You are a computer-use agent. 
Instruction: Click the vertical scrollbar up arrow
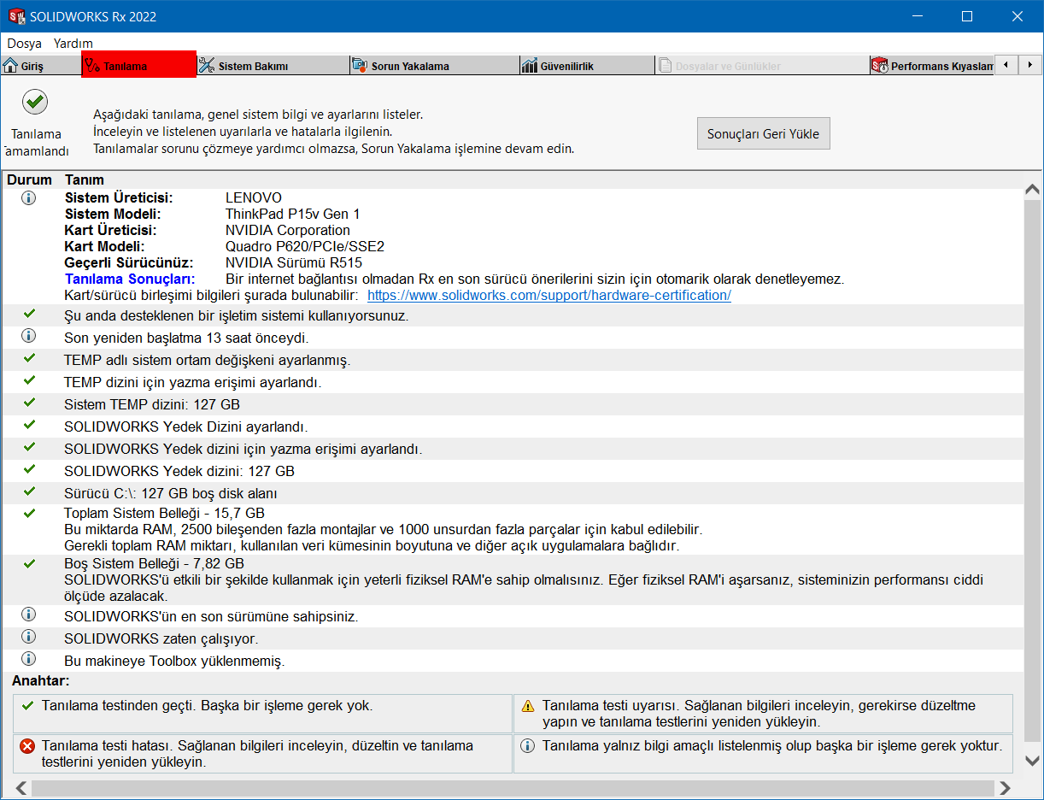[1032, 190]
